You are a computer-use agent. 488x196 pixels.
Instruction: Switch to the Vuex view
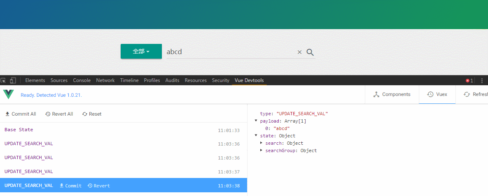point(437,94)
